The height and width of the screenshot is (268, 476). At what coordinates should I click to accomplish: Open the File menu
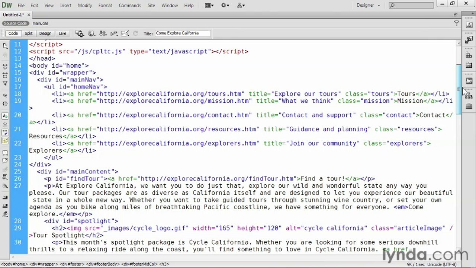(x=21, y=5)
